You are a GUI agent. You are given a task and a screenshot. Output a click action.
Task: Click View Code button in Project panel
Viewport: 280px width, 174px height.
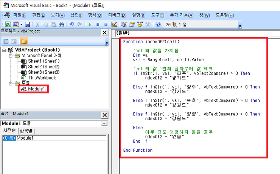coord(6,41)
